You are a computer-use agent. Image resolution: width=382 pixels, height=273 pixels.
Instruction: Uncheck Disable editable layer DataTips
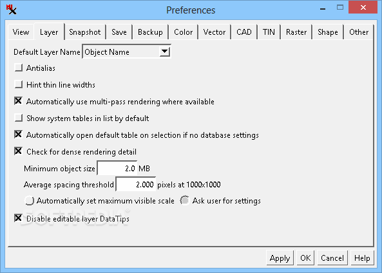[x=19, y=218]
